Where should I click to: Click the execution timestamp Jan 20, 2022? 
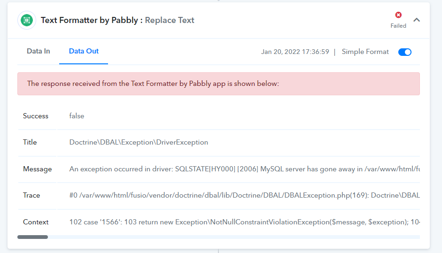tap(295, 52)
